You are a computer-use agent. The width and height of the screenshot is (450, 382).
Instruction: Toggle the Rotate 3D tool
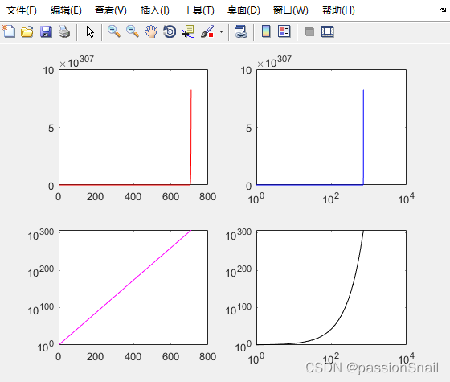tap(170, 31)
